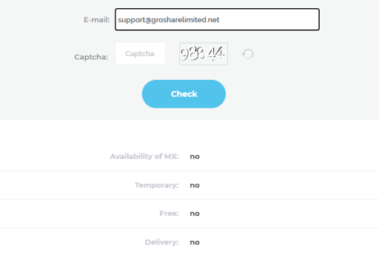Click the 'no' value beside Free
The width and height of the screenshot is (379, 266).
coord(195,214)
